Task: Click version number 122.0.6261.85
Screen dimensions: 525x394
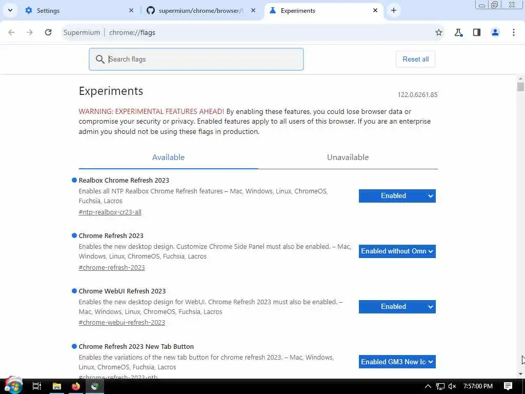Action: coord(417,95)
